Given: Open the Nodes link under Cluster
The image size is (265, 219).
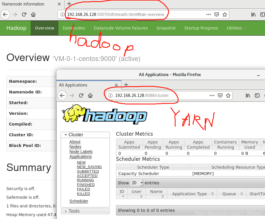Looking at the screenshot, I should click(76, 147).
